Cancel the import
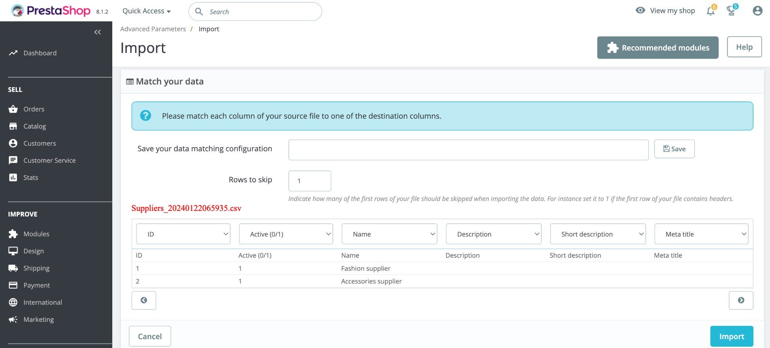770x348 pixels. [x=150, y=336]
